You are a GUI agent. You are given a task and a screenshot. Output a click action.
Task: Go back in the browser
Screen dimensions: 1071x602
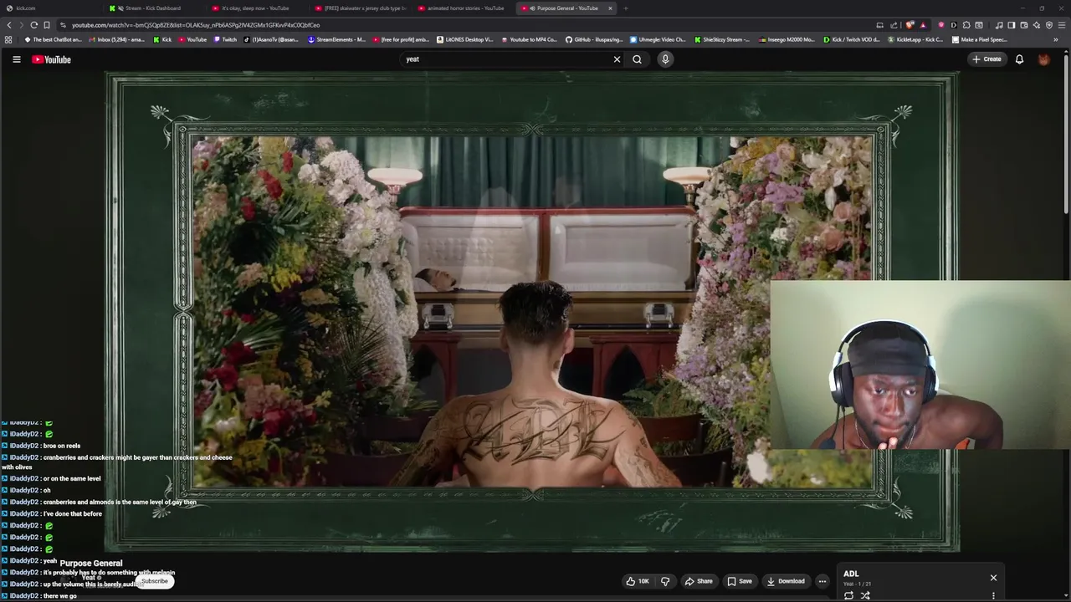[9, 25]
